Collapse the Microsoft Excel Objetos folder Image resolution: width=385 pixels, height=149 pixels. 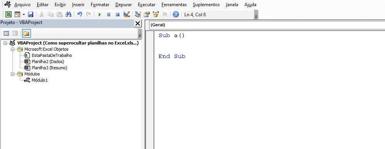coord(12,49)
